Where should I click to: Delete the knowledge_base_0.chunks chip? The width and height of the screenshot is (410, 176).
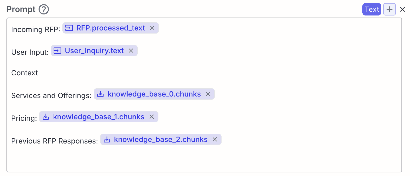click(x=208, y=94)
